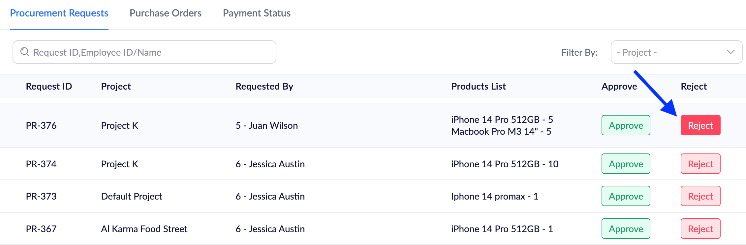Select the PR-376 request ID cell
This screenshot has width=746, height=245.
[41, 125]
